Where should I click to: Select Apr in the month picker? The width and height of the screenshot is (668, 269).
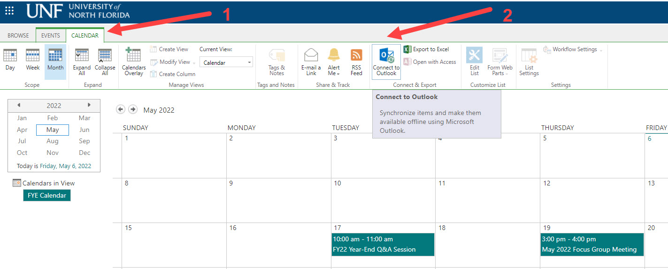click(x=22, y=130)
